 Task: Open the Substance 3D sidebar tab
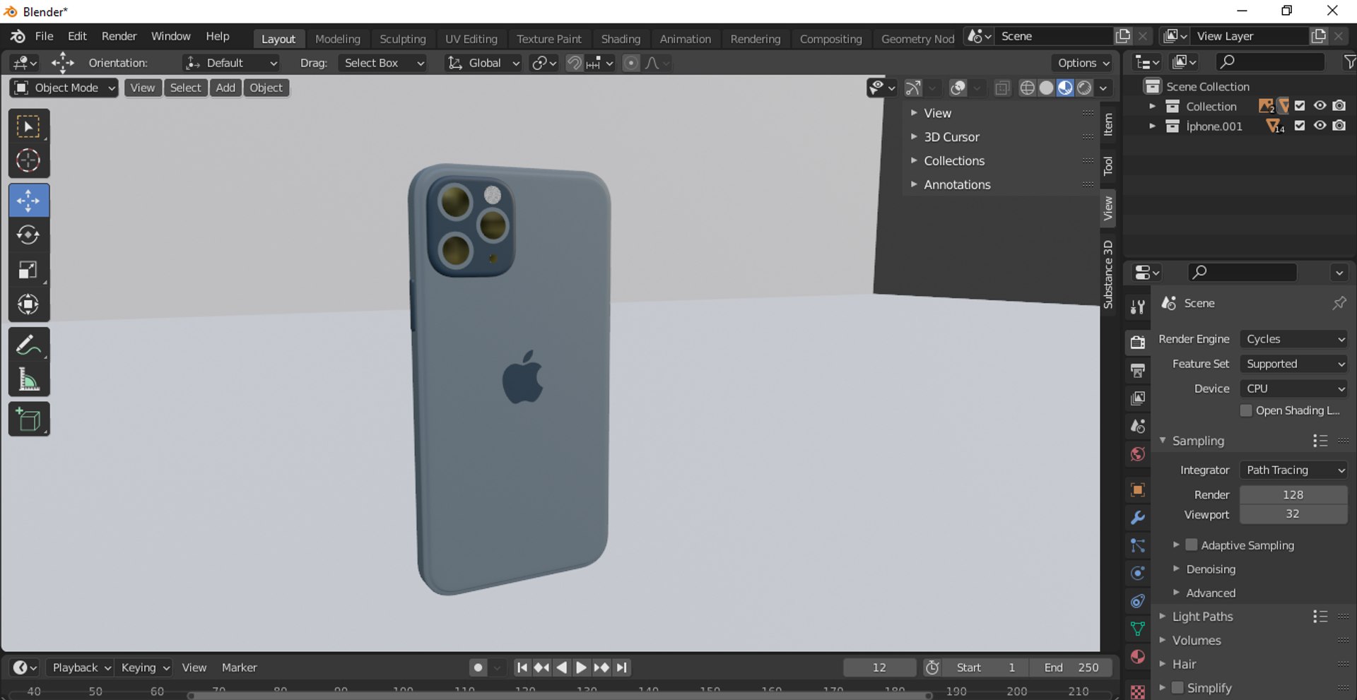1108,274
